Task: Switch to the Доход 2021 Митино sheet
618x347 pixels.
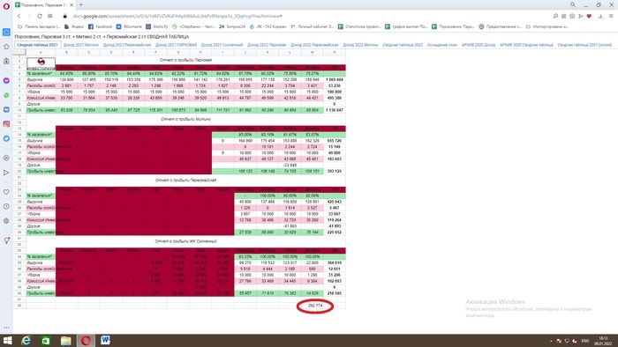Action: 81,45
